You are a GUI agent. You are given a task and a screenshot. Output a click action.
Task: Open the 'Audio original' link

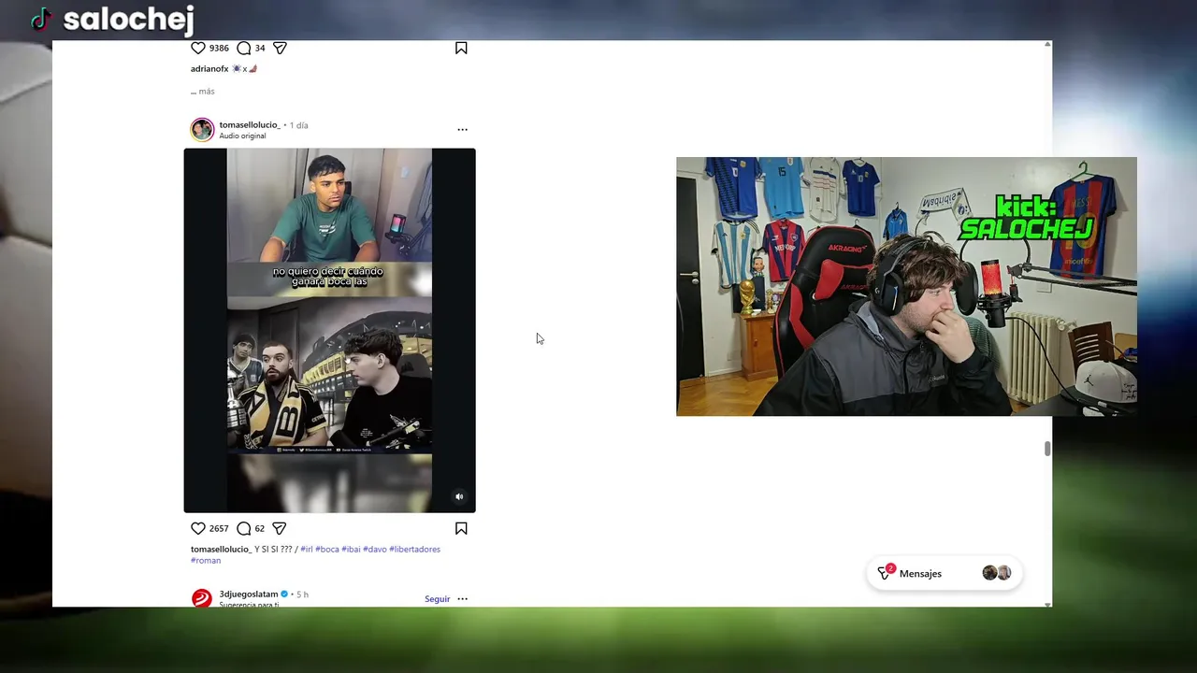pos(242,136)
